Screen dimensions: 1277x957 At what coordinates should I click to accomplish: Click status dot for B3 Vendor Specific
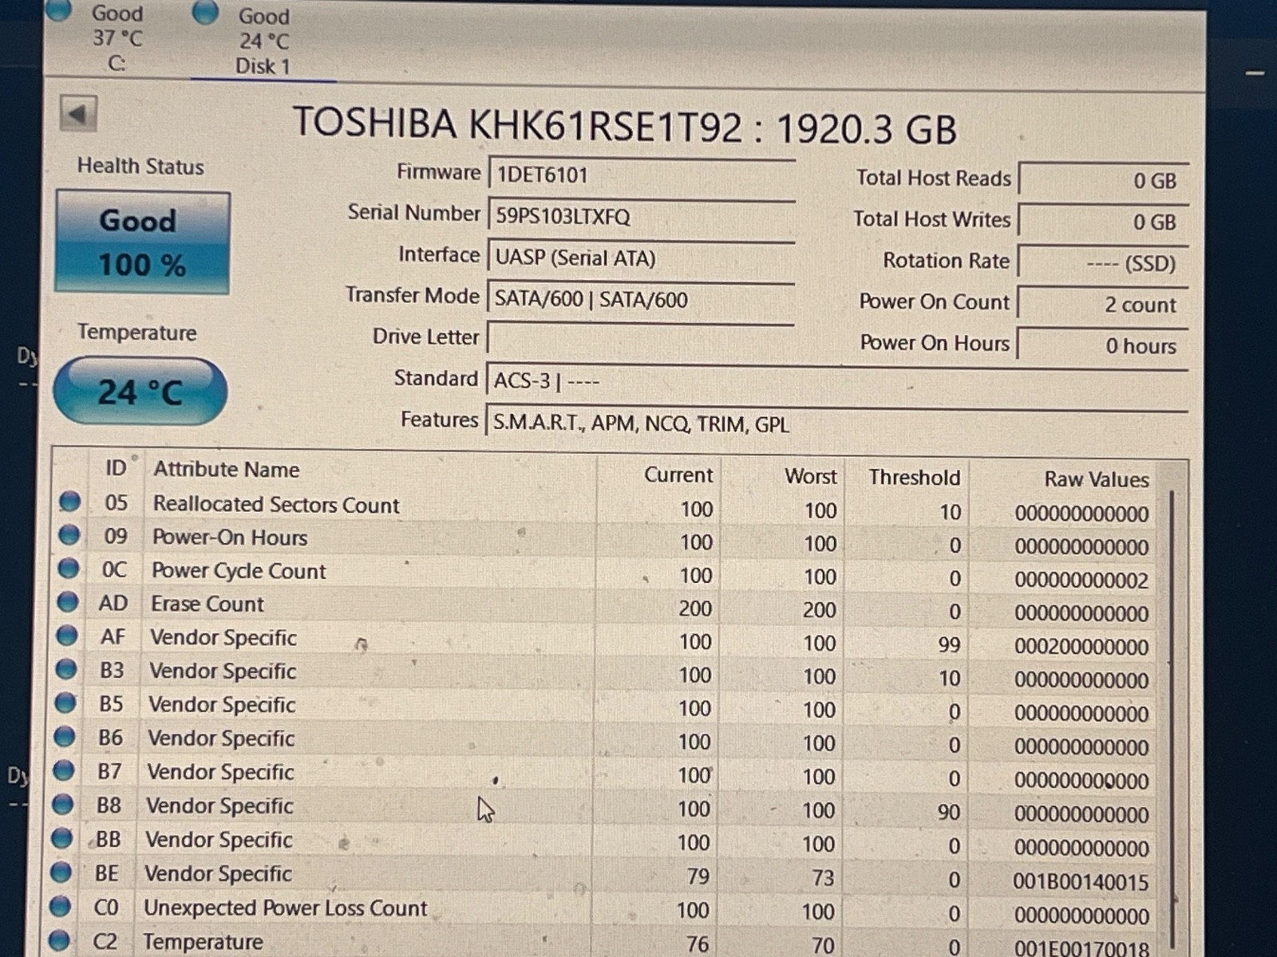click(x=66, y=669)
